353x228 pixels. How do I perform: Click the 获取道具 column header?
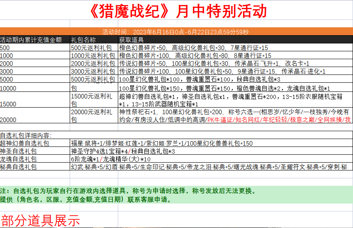coord(131,40)
